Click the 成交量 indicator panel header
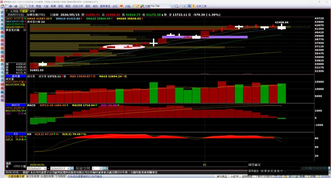 point(16,76)
